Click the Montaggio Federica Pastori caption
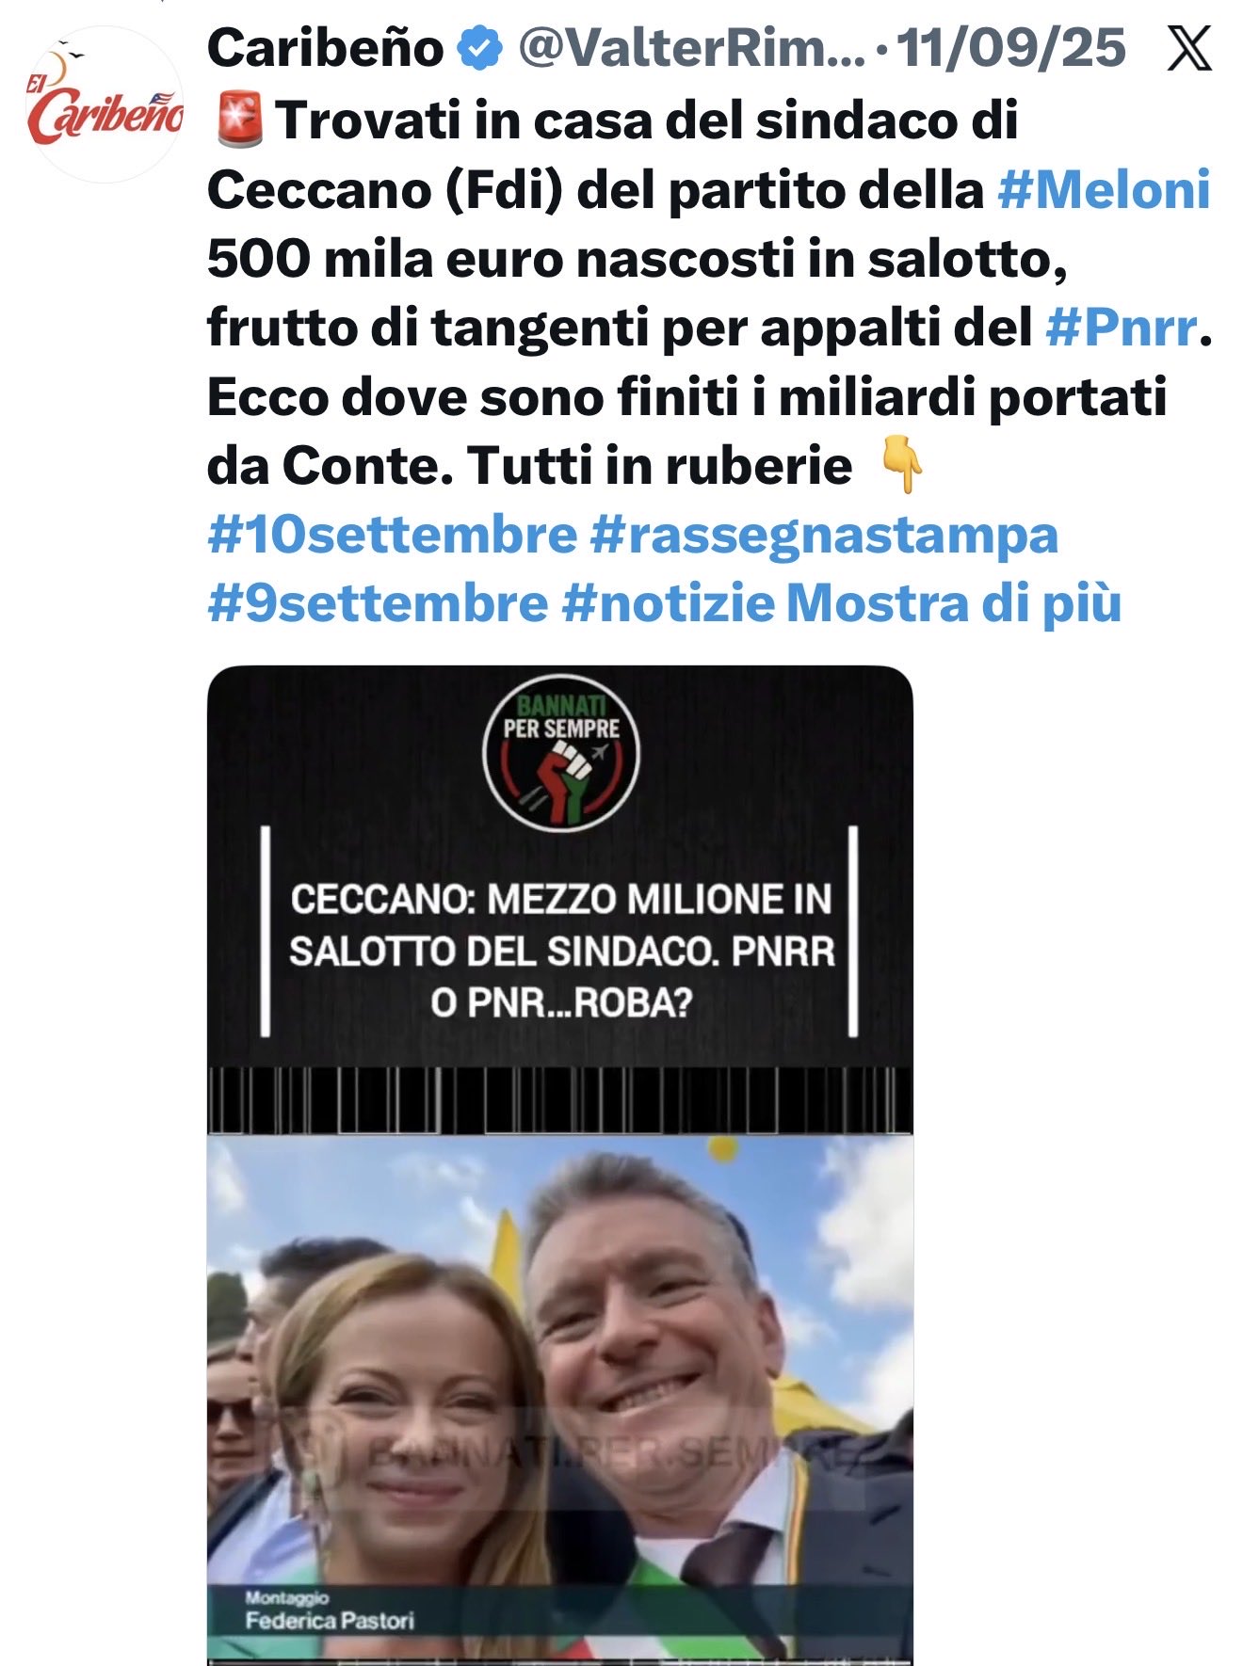1243x1666 pixels. pos(330,1610)
